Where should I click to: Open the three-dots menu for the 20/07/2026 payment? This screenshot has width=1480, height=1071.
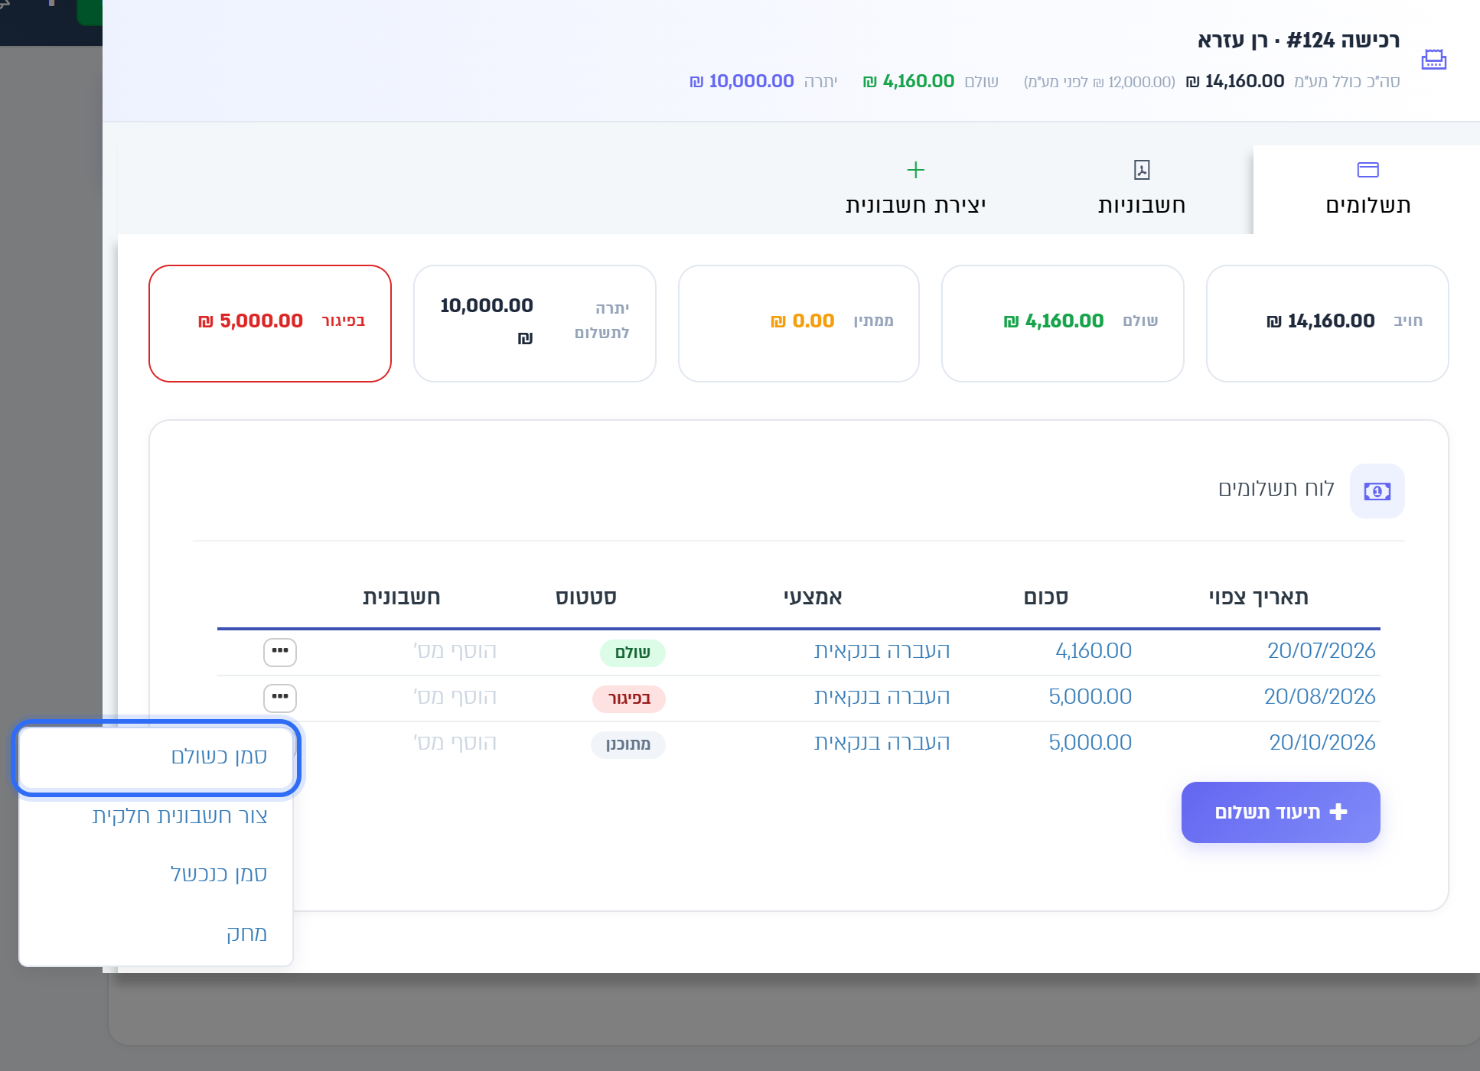(x=280, y=652)
